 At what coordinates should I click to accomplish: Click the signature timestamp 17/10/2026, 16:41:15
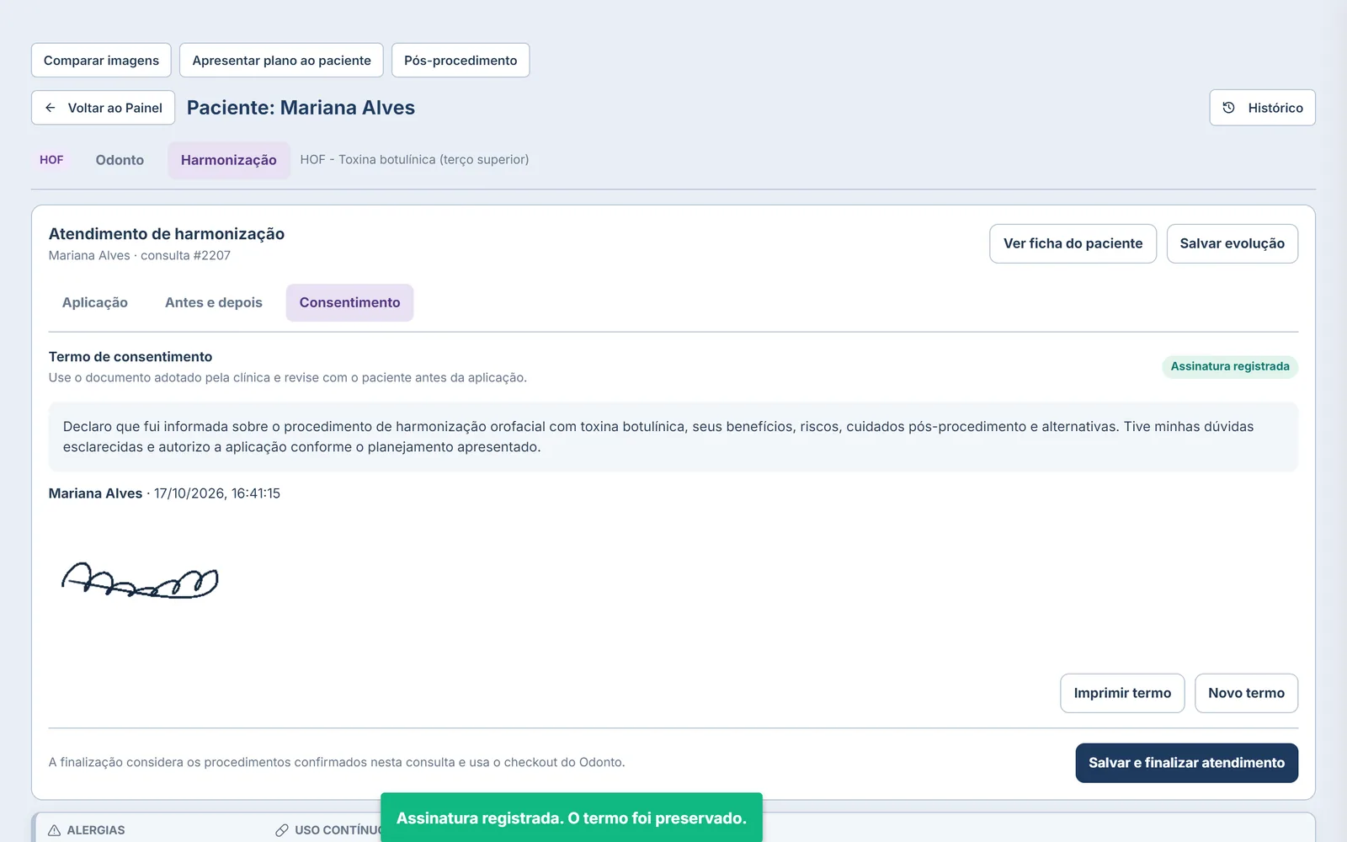217,493
